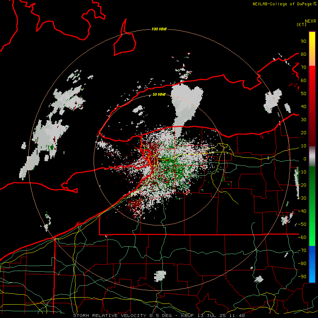Select the -40 value on velocity scale
The image size is (318, 318).
pyautogui.click(x=302, y=211)
